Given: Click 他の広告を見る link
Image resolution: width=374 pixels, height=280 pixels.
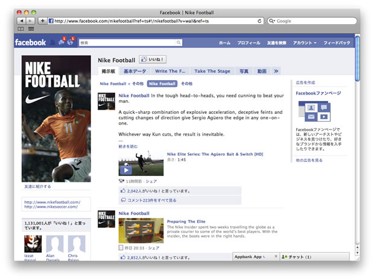Looking at the screenshot, I should pos(309,160).
